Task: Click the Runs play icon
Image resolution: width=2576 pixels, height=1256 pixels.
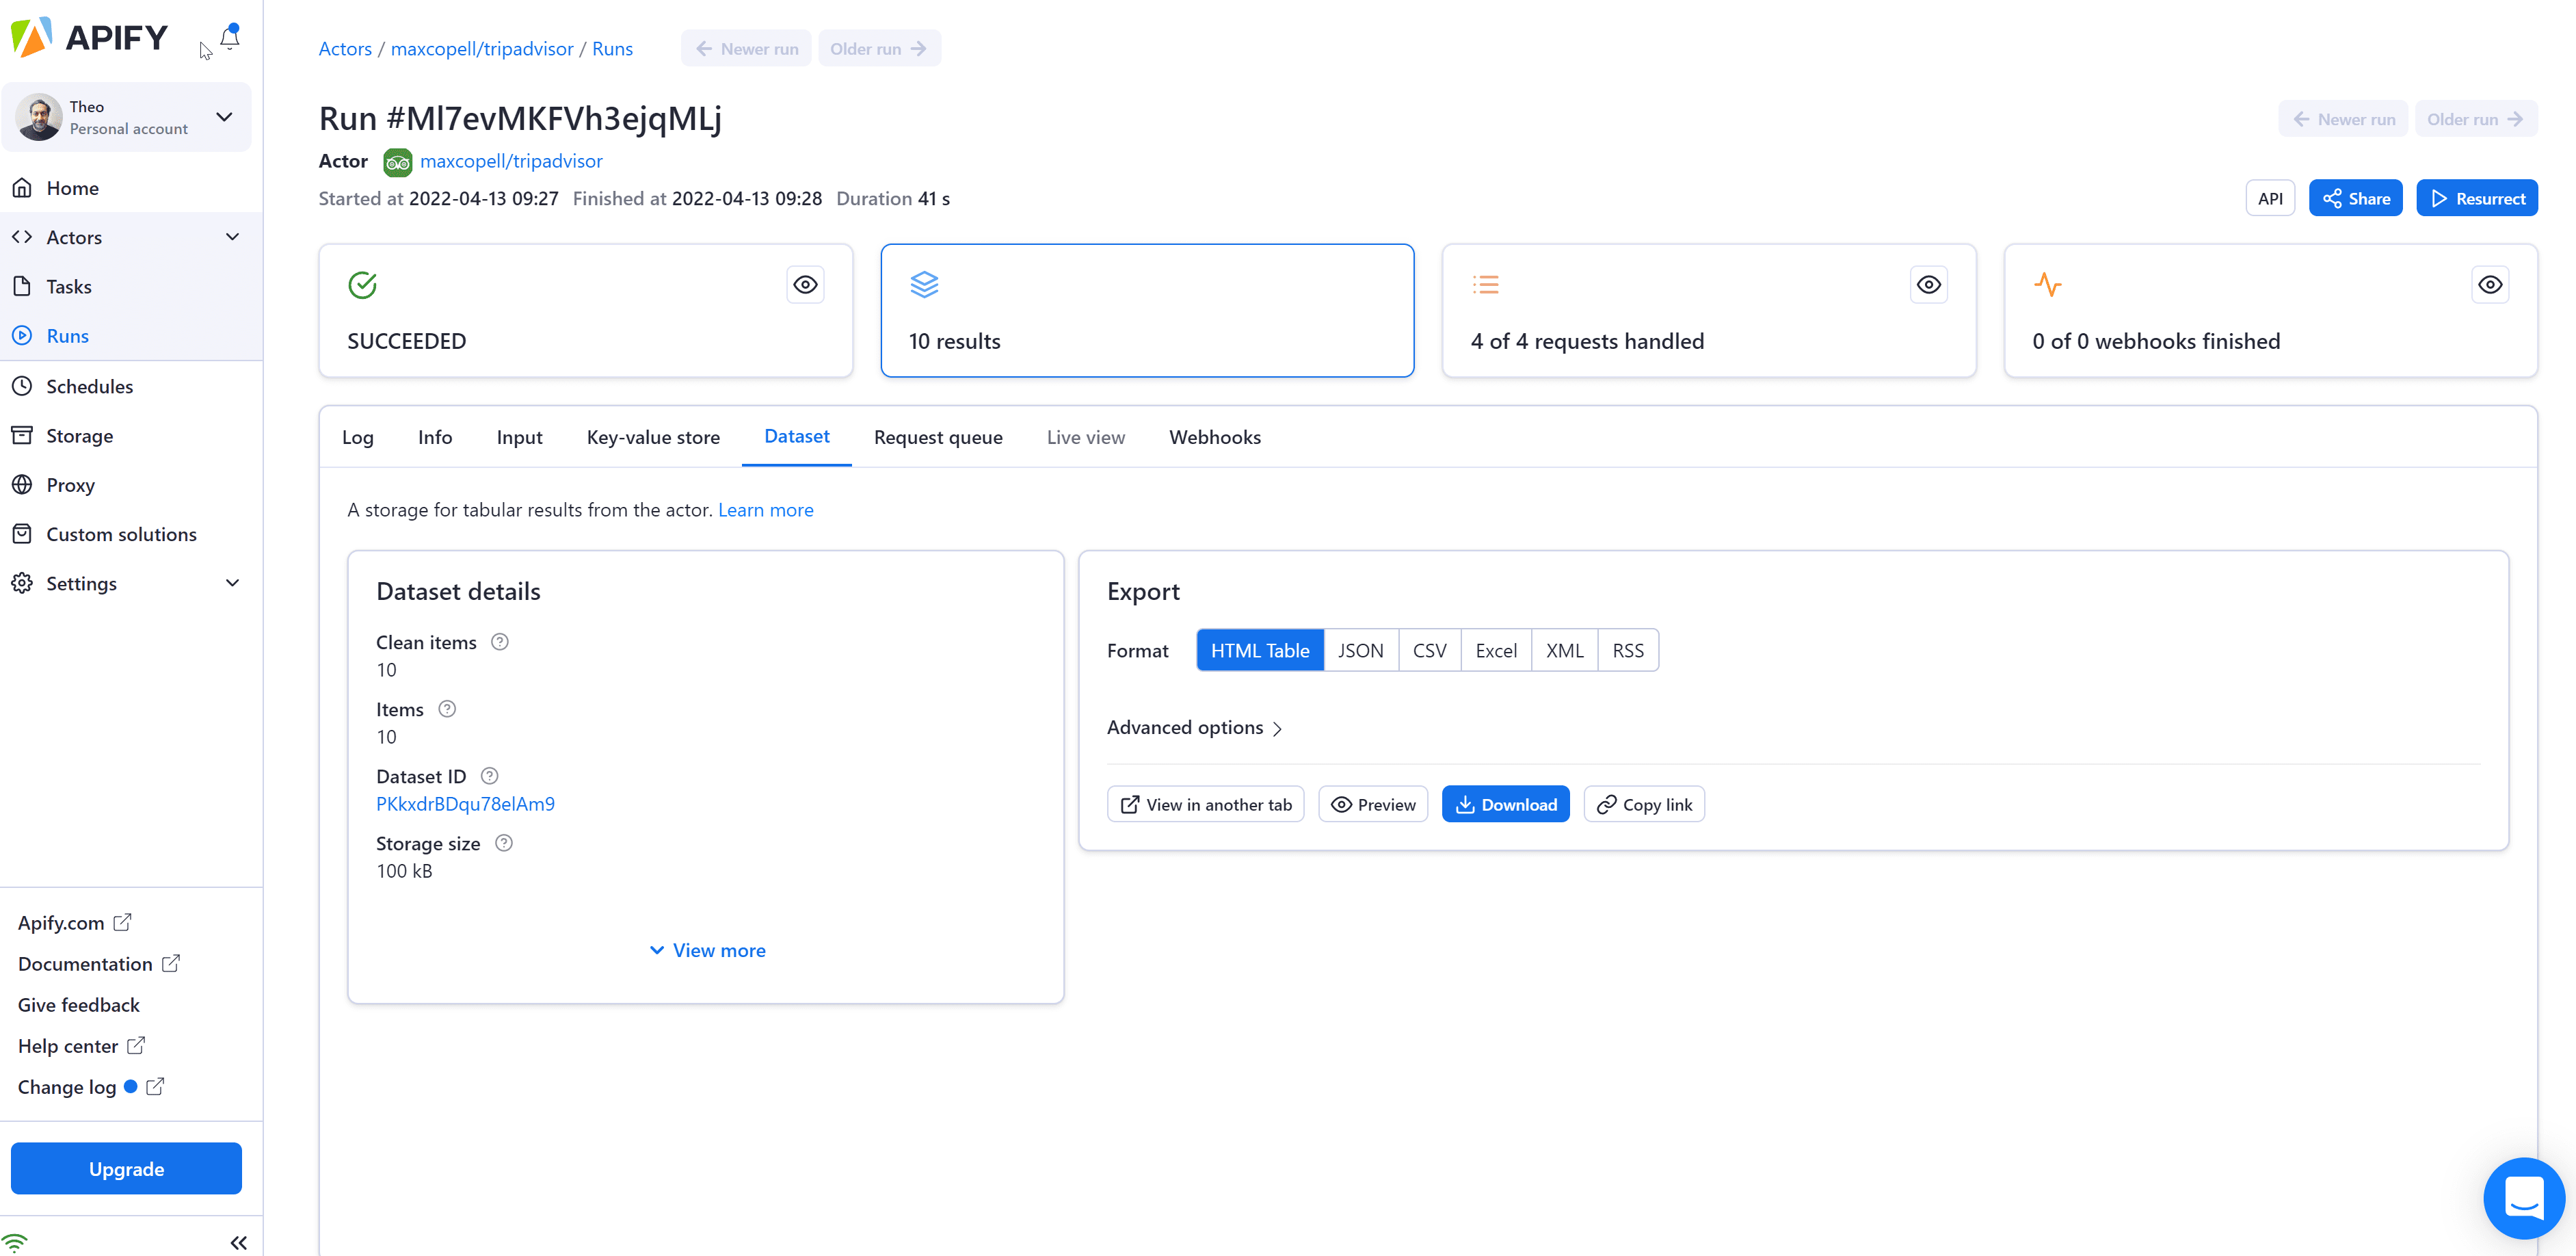Action: pyautogui.click(x=22, y=336)
